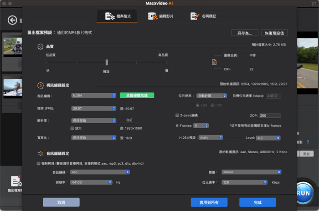Click the CRF value 22
The image size is (319, 211).
pos(252,69)
